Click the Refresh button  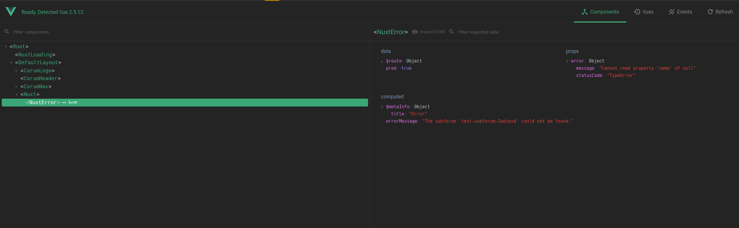(x=720, y=12)
